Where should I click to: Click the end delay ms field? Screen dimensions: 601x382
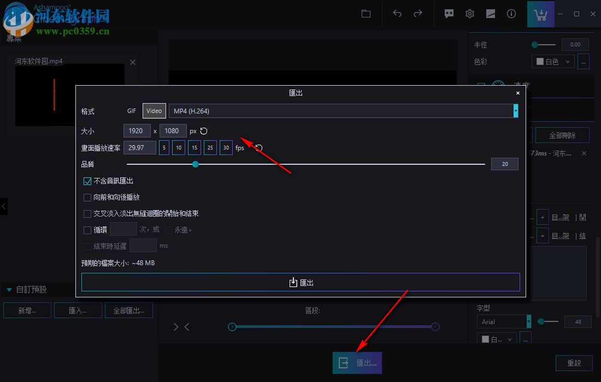click(x=143, y=246)
